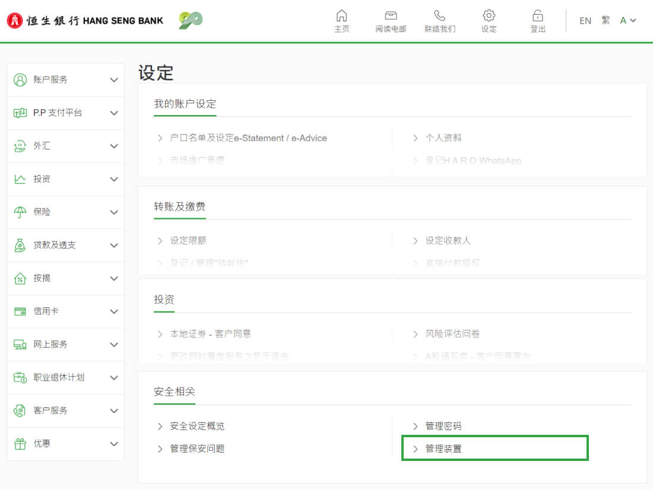Open the font size 'A' dropdown
This screenshot has height=490, width=653.
(627, 21)
